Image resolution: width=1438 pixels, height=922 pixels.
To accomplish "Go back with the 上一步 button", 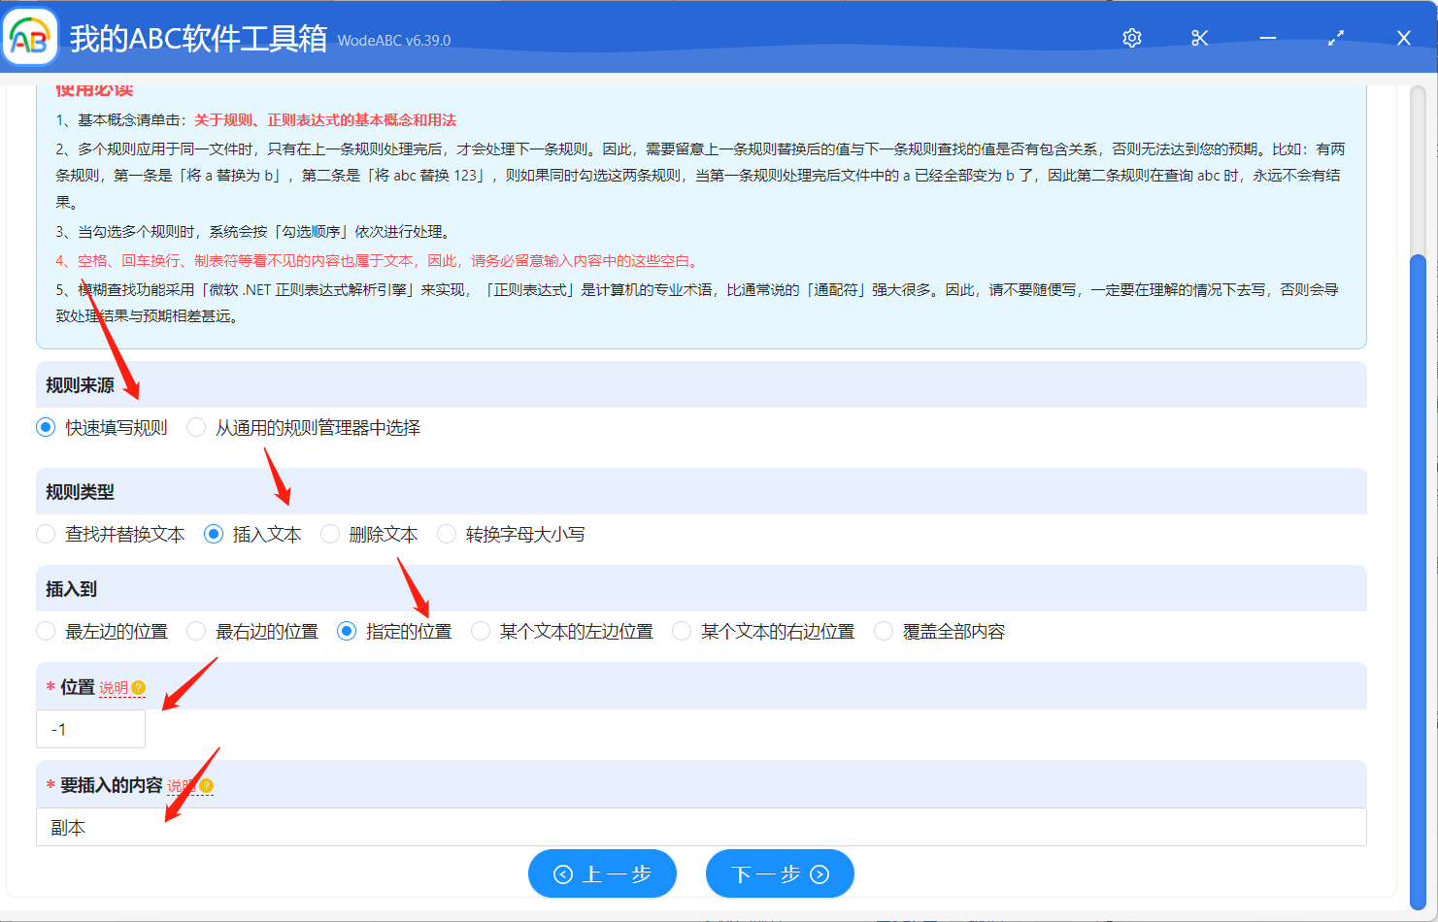I will coord(602,874).
